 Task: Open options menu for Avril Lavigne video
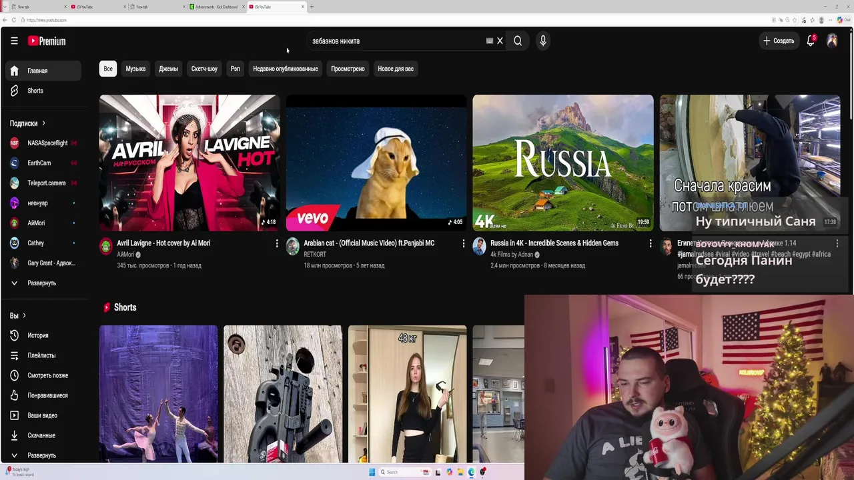click(x=277, y=244)
